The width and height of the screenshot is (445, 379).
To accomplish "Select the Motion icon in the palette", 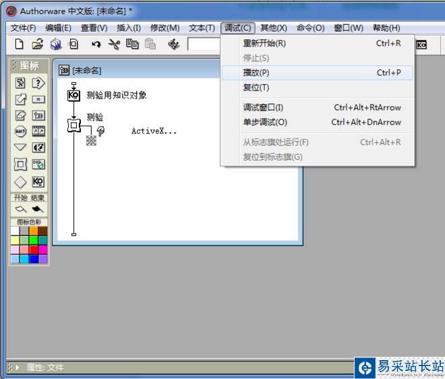I will 20,99.
